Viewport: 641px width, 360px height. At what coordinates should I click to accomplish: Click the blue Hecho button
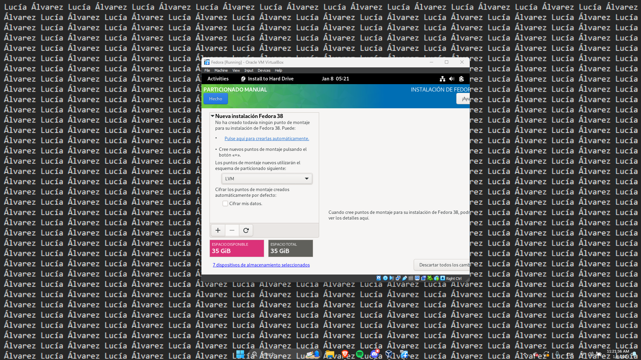coord(216,99)
